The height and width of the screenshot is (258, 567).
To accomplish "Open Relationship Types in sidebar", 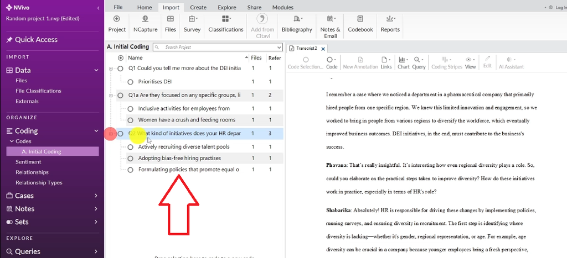I will coord(39,182).
